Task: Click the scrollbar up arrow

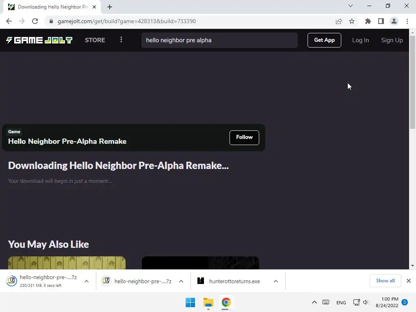Action: tap(412, 32)
